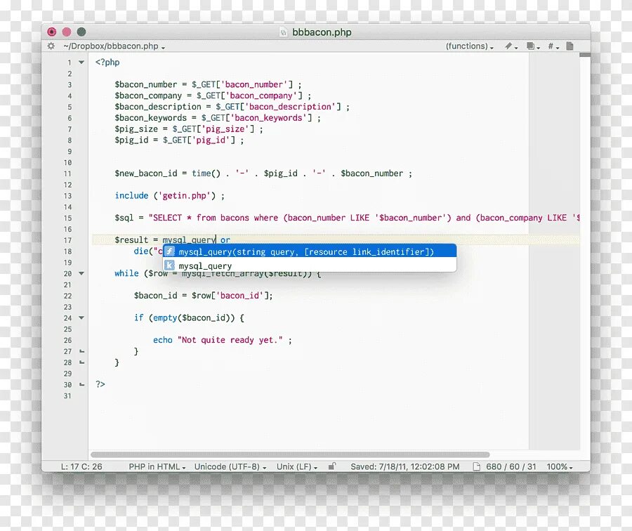The image size is (632, 531).
Task: Open the ~/Dropbox/bbbacon.php path popup
Action: tap(114, 46)
